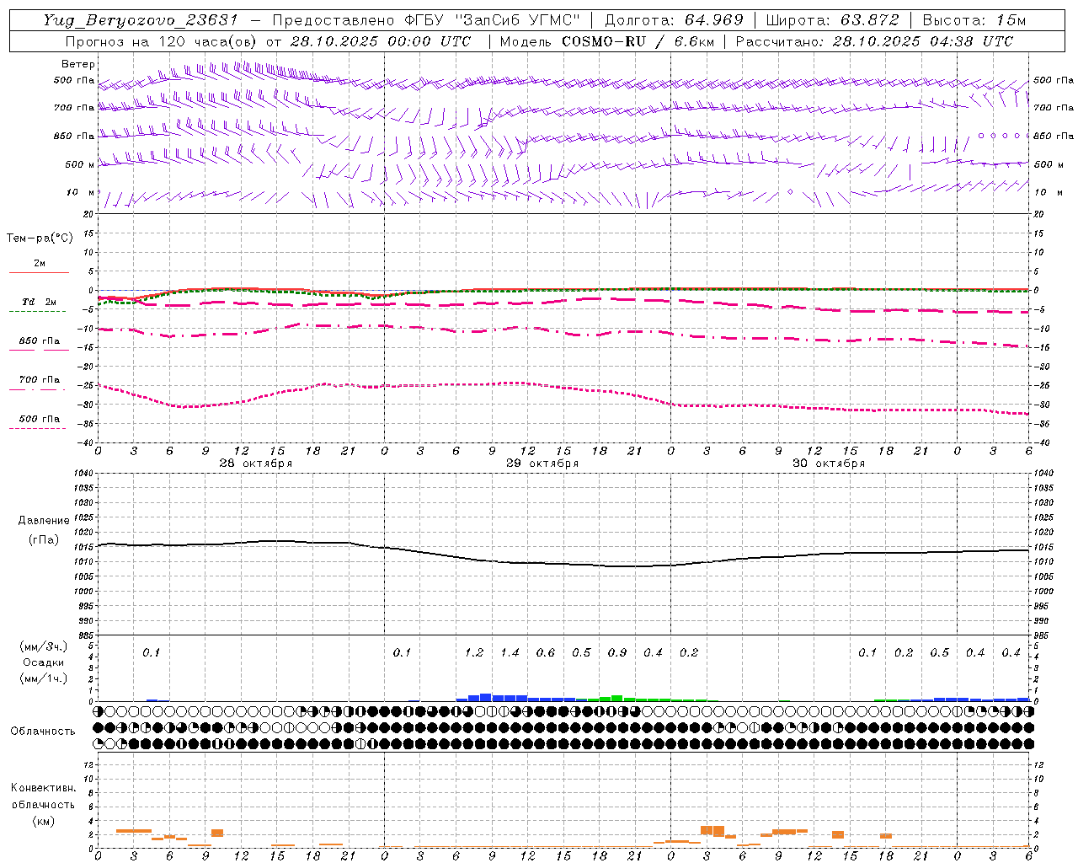The height and width of the screenshot is (863, 1078).
Task: Click the Давление pressure panel label
Action: pos(44,521)
